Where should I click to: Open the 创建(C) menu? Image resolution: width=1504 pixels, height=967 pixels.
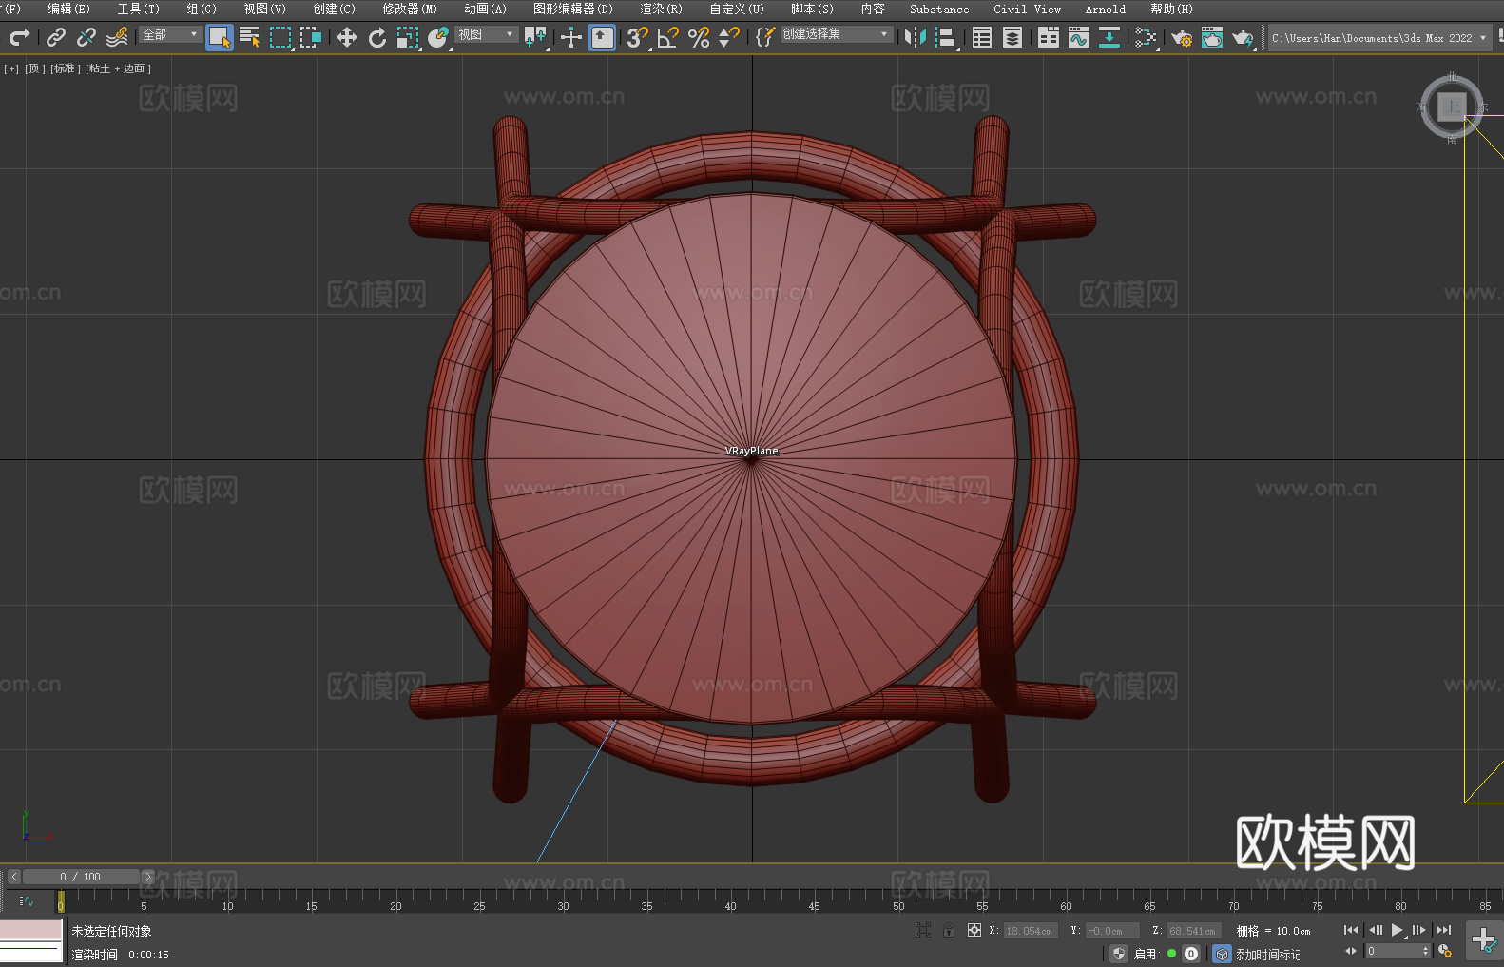335,9
